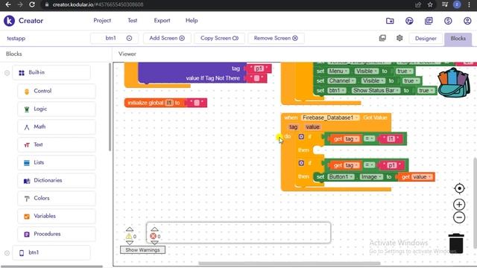
Task: Click the Remove Screen button
Action: (276, 38)
